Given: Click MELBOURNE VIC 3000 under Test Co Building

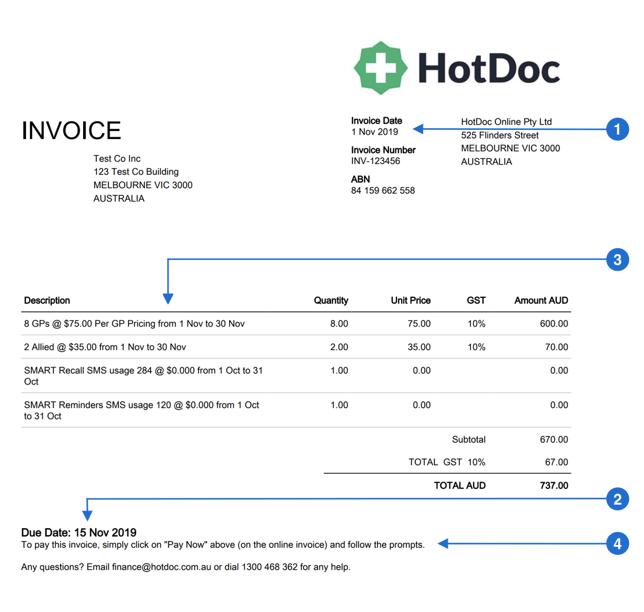Looking at the screenshot, I should [x=143, y=185].
